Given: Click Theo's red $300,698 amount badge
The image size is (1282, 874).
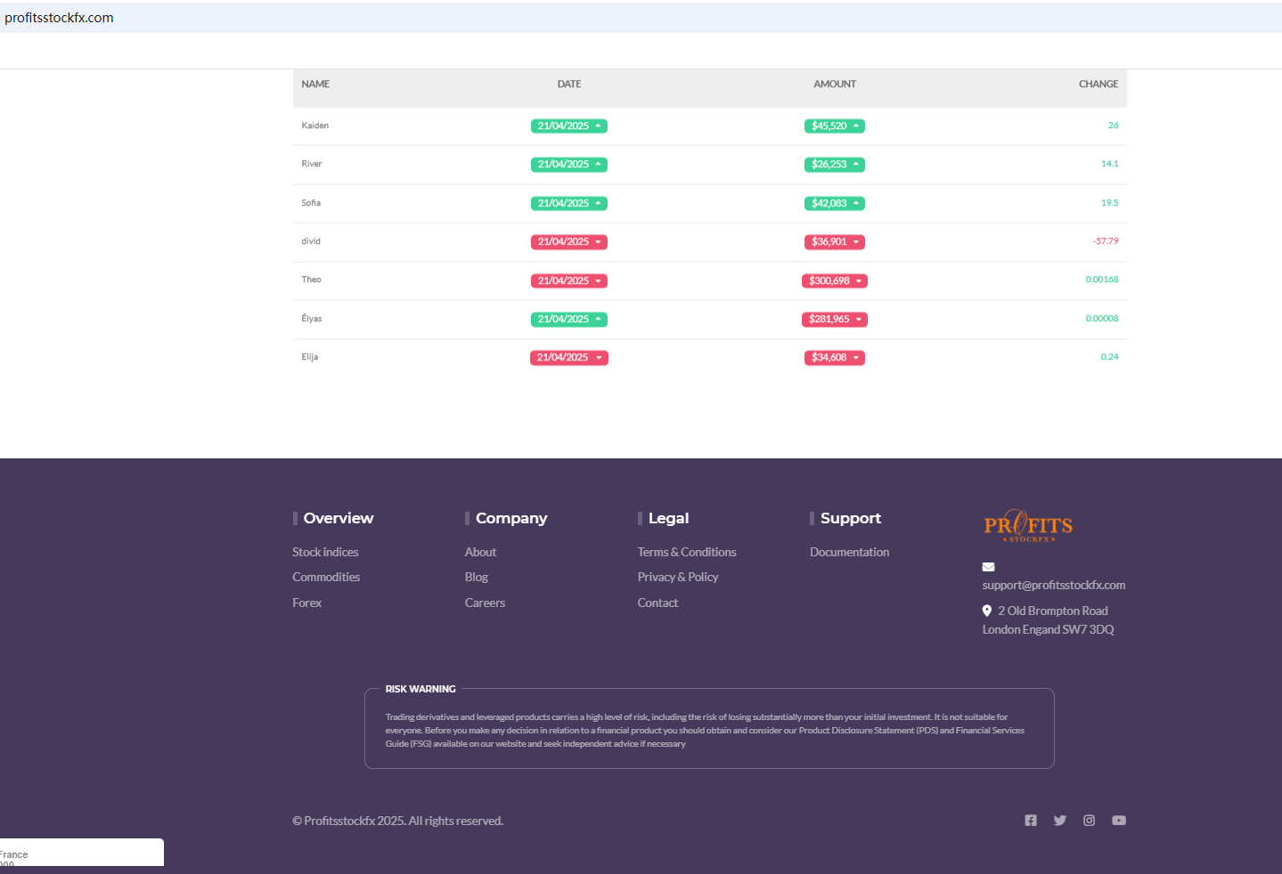Looking at the screenshot, I should (x=834, y=281).
